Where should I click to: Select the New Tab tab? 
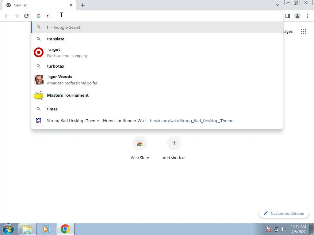[x=39, y=5]
